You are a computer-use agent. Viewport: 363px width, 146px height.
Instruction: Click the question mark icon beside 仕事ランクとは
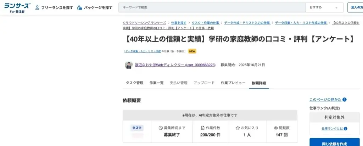345,128
